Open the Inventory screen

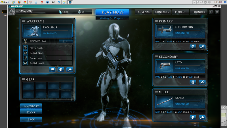[31, 106]
